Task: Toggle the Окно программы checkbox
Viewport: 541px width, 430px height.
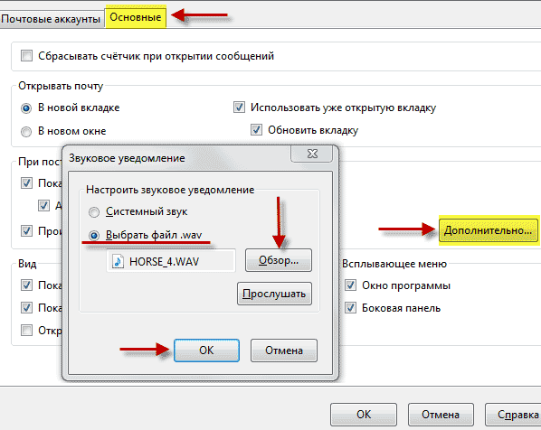Action: pos(350,285)
